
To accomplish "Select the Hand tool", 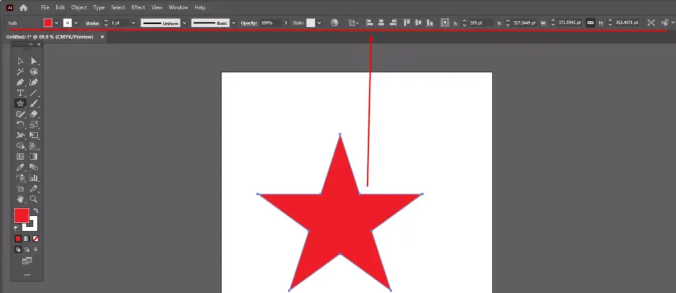I will pos(20,199).
